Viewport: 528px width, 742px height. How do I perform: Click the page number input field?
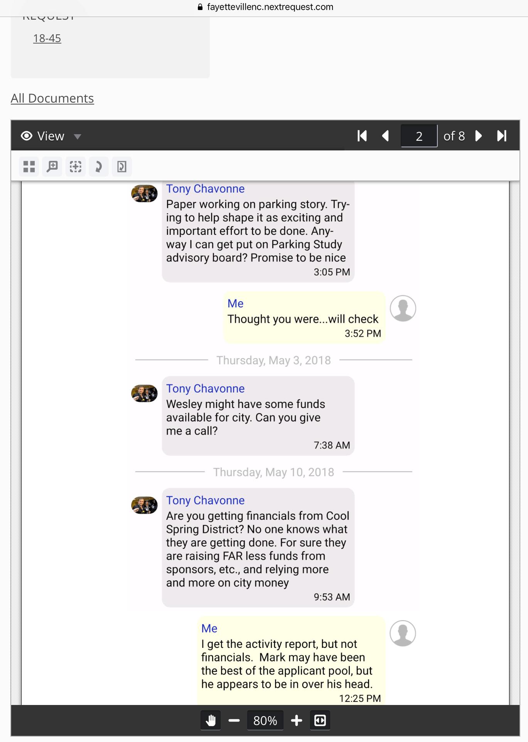(419, 136)
